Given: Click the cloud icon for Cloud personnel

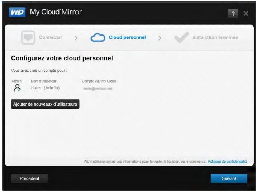Looking at the screenshot, I should [x=98, y=37].
